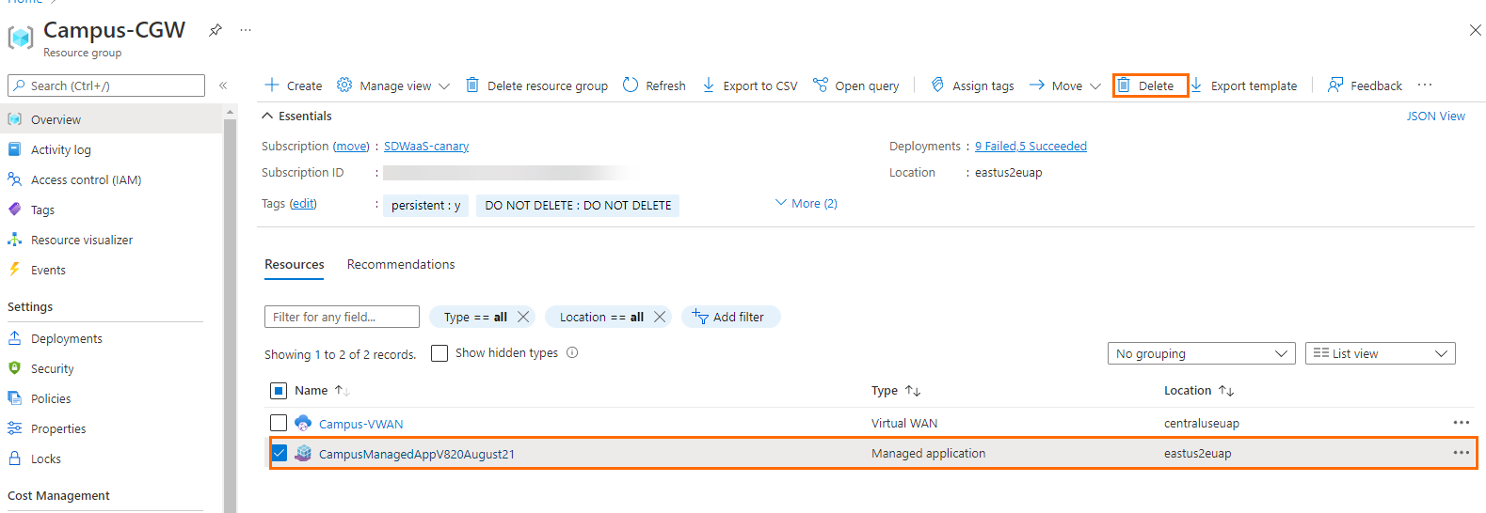This screenshot has width=1486, height=513.
Task: Collapse the left sidebar with chevrons
Action: [x=223, y=85]
